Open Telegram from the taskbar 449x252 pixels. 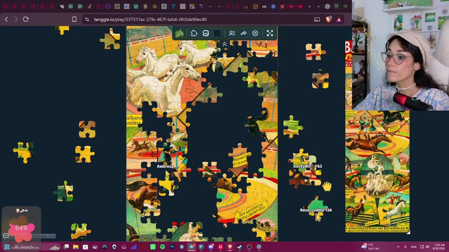click(192, 247)
